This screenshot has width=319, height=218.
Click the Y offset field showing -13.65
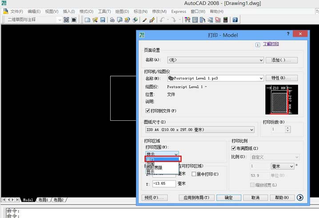tap(164, 183)
